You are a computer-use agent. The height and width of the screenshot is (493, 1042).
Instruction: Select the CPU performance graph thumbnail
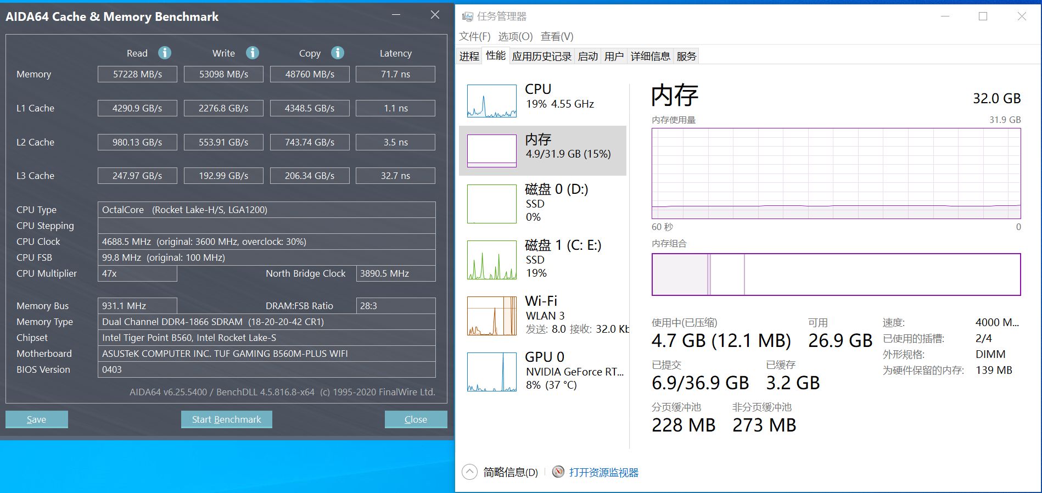[x=492, y=101]
